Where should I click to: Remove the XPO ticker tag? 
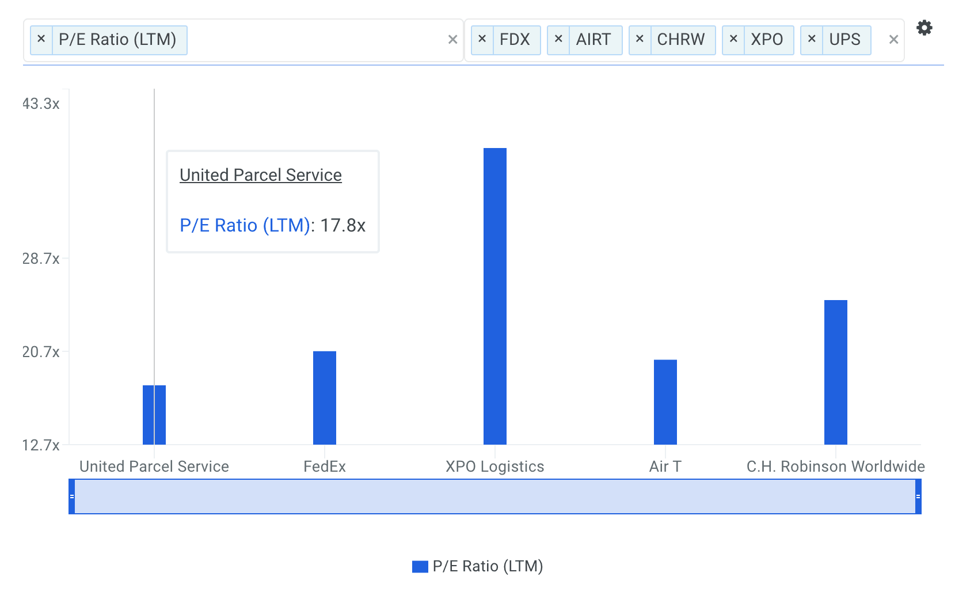(733, 39)
